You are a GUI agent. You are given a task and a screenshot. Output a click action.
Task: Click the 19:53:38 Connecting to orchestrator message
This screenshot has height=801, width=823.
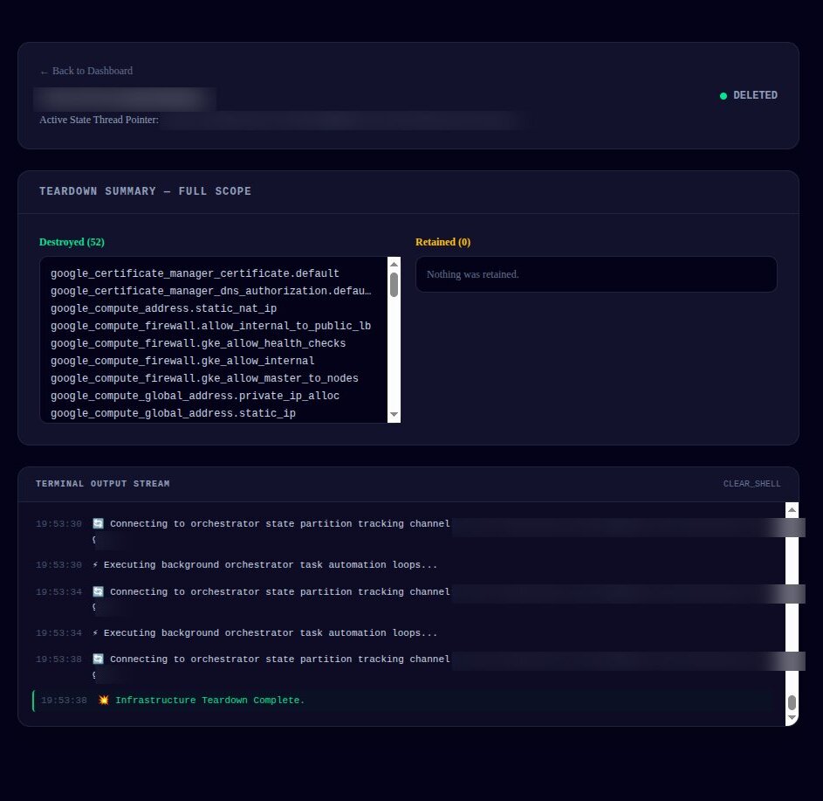point(280,659)
